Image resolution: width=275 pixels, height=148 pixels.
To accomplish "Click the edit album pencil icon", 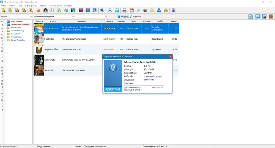I will tap(87, 10).
